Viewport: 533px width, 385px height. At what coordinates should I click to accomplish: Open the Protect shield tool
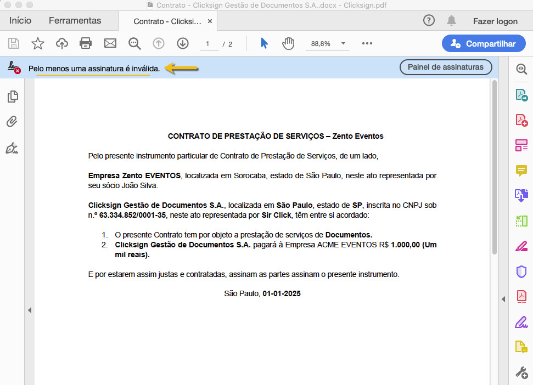[521, 271]
